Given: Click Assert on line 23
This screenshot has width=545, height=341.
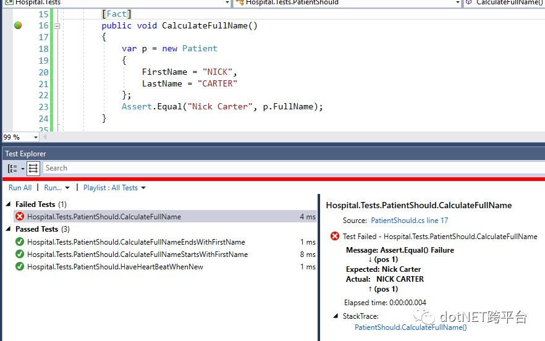Looking at the screenshot, I should (137, 107).
